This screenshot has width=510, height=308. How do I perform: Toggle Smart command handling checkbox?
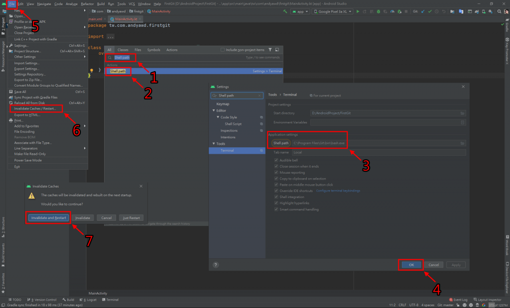pyautogui.click(x=276, y=209)
